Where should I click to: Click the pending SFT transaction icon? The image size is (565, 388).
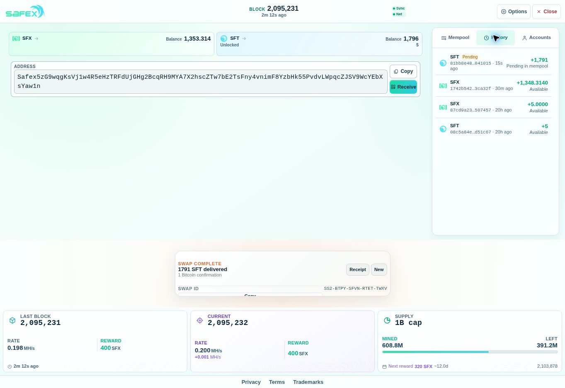click(443, 63)
